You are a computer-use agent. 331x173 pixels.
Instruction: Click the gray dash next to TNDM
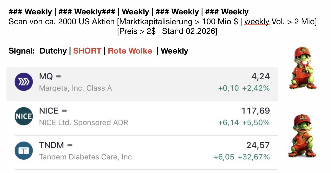70,145
